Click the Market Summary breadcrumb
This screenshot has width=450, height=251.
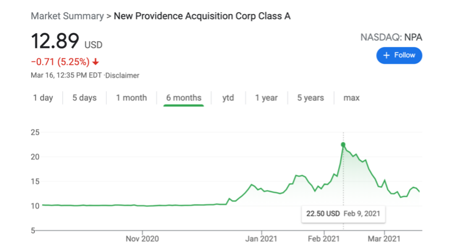click(x=67, y=16)
